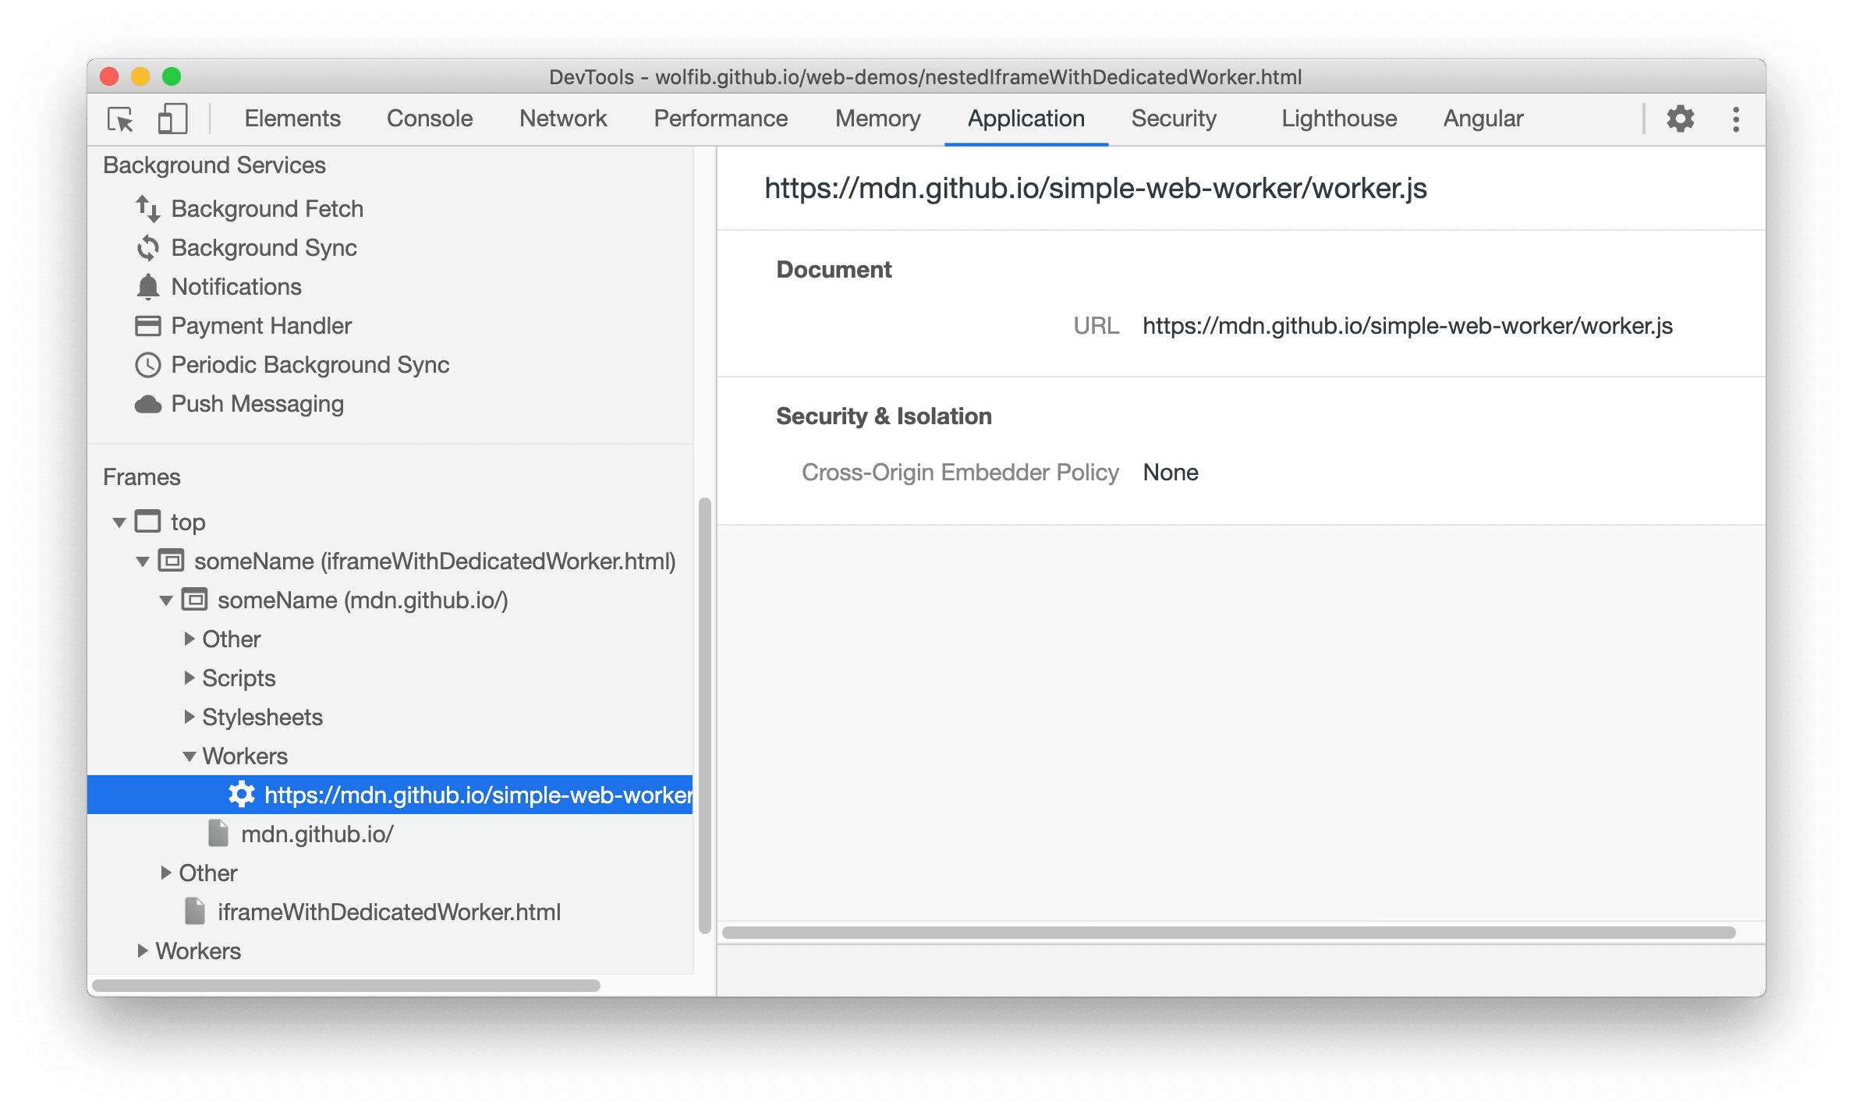Click the DevTools more options menu icon
Image resolution: width=1853 pixels, height=1112 pixels.
1737,119
